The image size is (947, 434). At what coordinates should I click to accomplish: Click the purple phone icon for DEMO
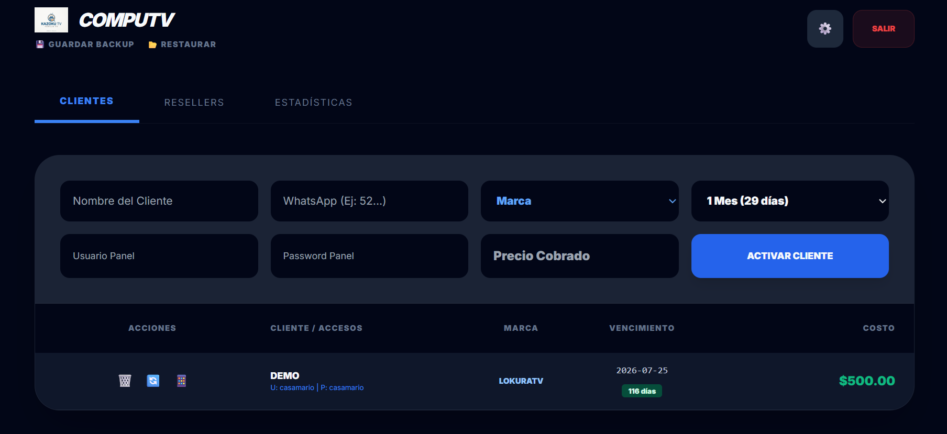click(181, 381)
